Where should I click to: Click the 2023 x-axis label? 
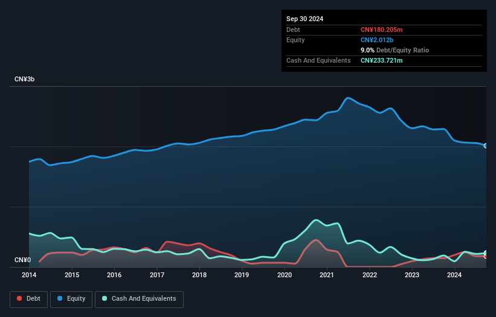412,275
